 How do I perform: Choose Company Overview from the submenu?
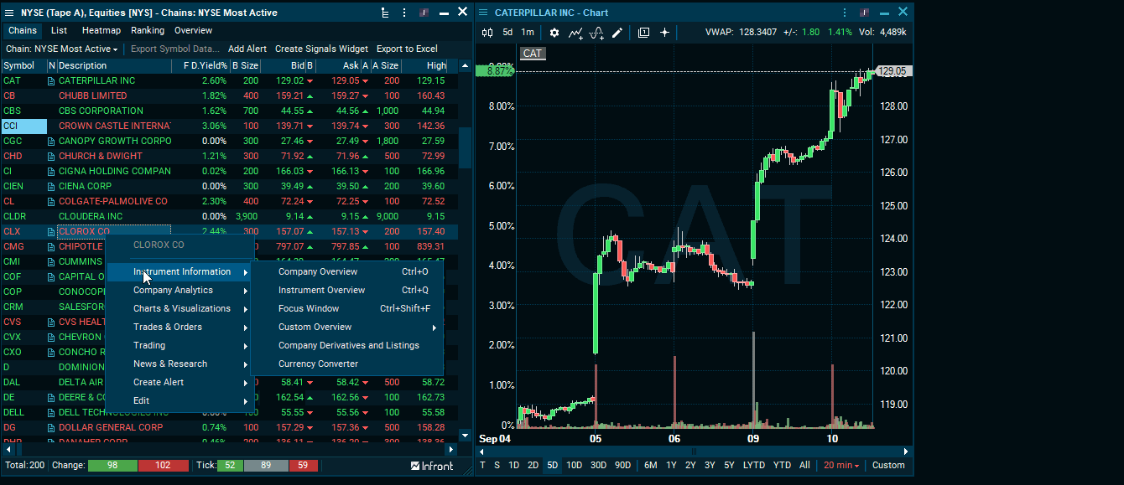click(318, 271)
